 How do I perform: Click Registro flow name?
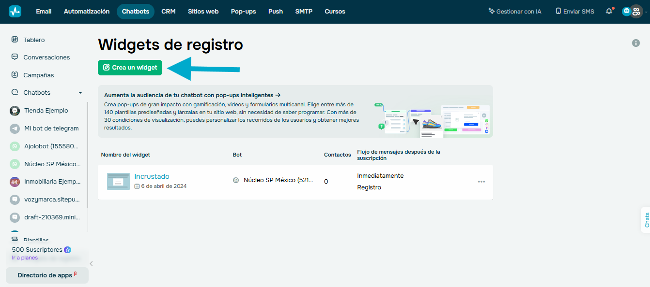click(369, 187)
